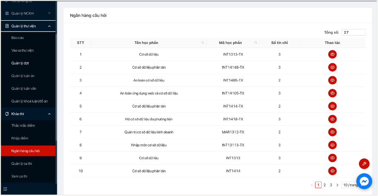The height and width of the screenshot is (196, 378).
Task: Click Số tín chỉ column header
Action: click(279, 43)
